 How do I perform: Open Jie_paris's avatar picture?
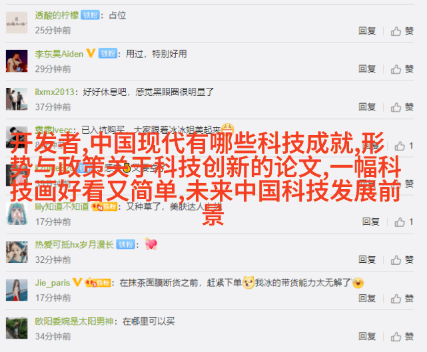[17, 290]
